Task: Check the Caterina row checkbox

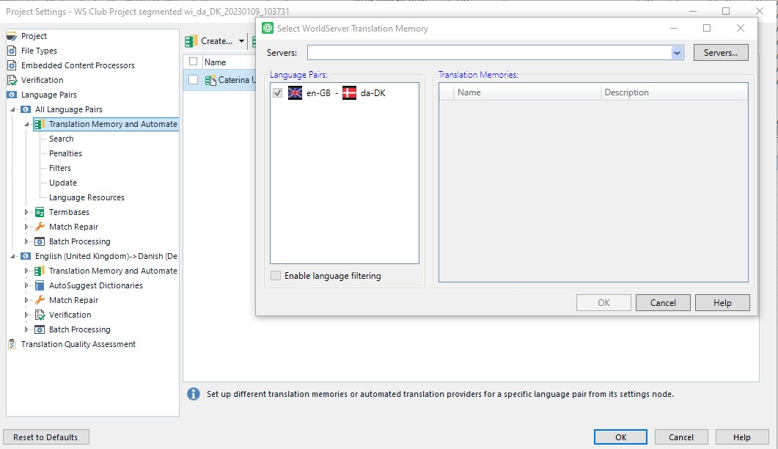Action: pos(194,80)
